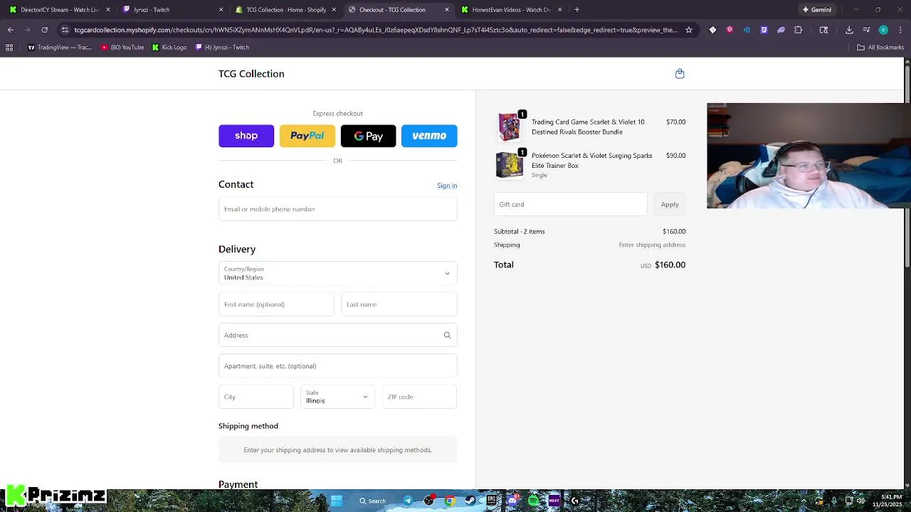Switch to the DirectorICY Stream tab

pos(60,9)
